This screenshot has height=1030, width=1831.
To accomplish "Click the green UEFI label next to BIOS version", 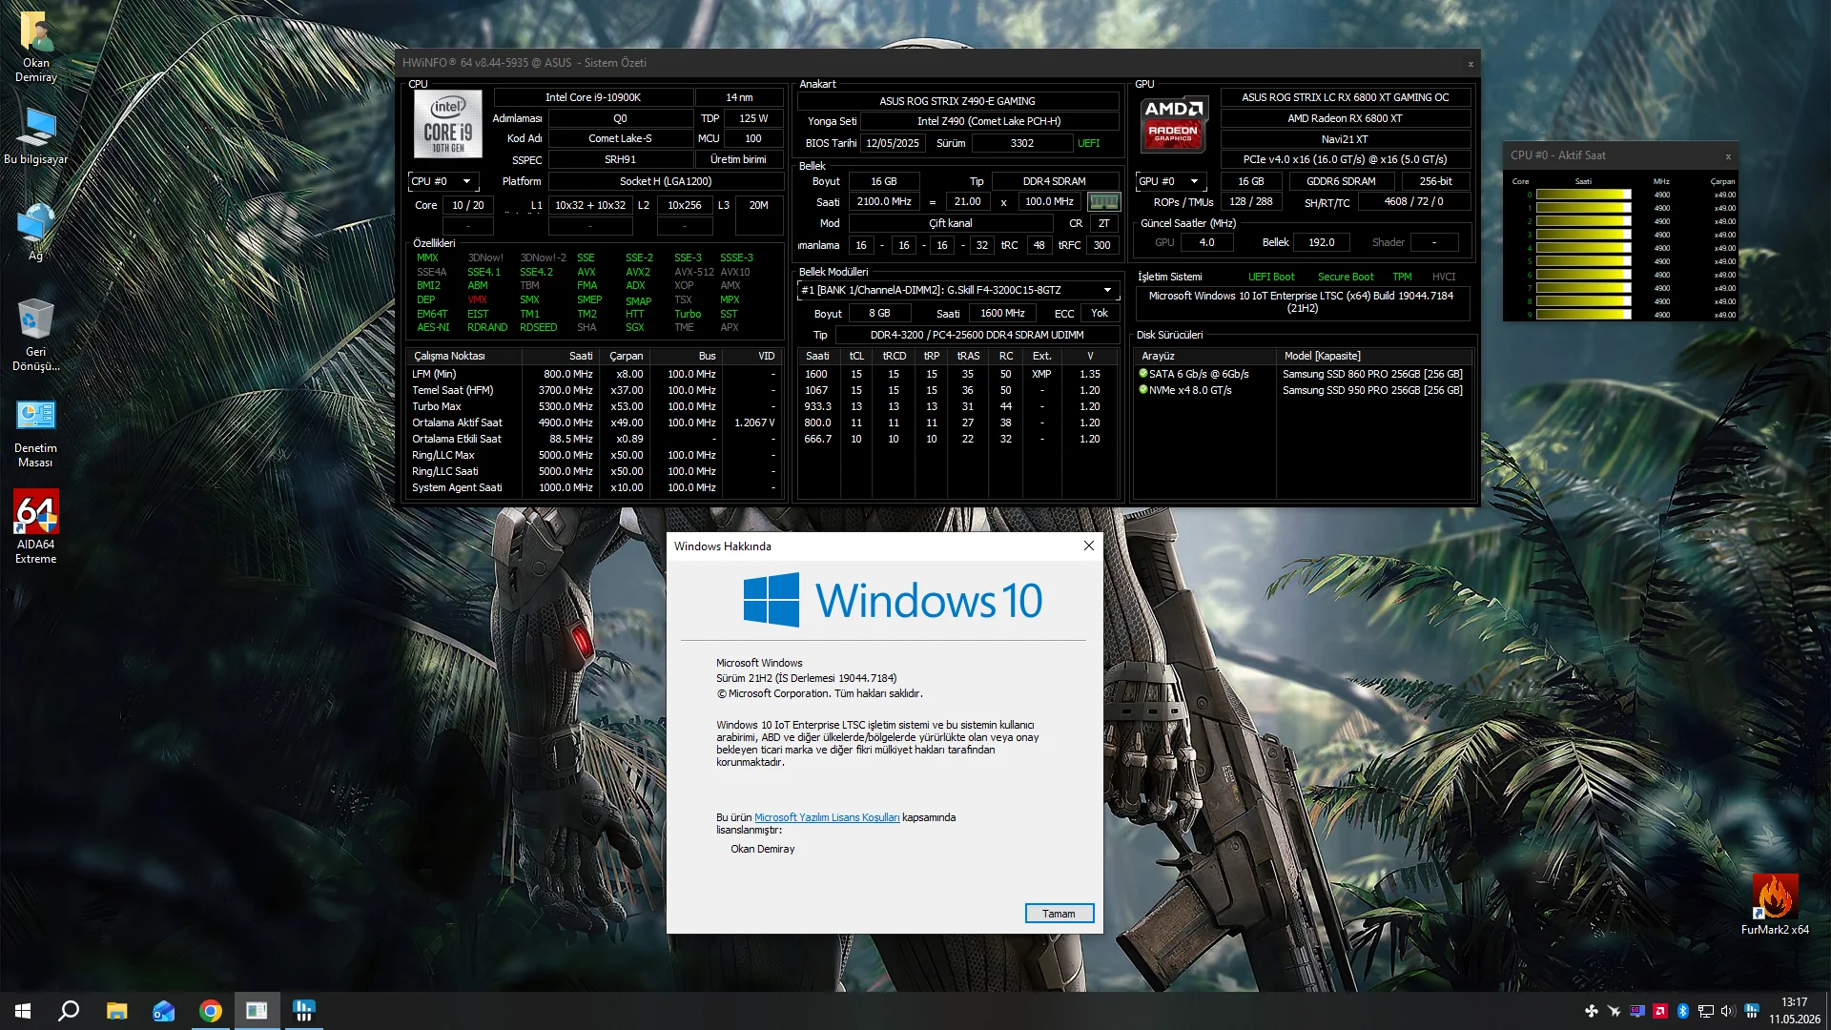I will point(1088,143).
